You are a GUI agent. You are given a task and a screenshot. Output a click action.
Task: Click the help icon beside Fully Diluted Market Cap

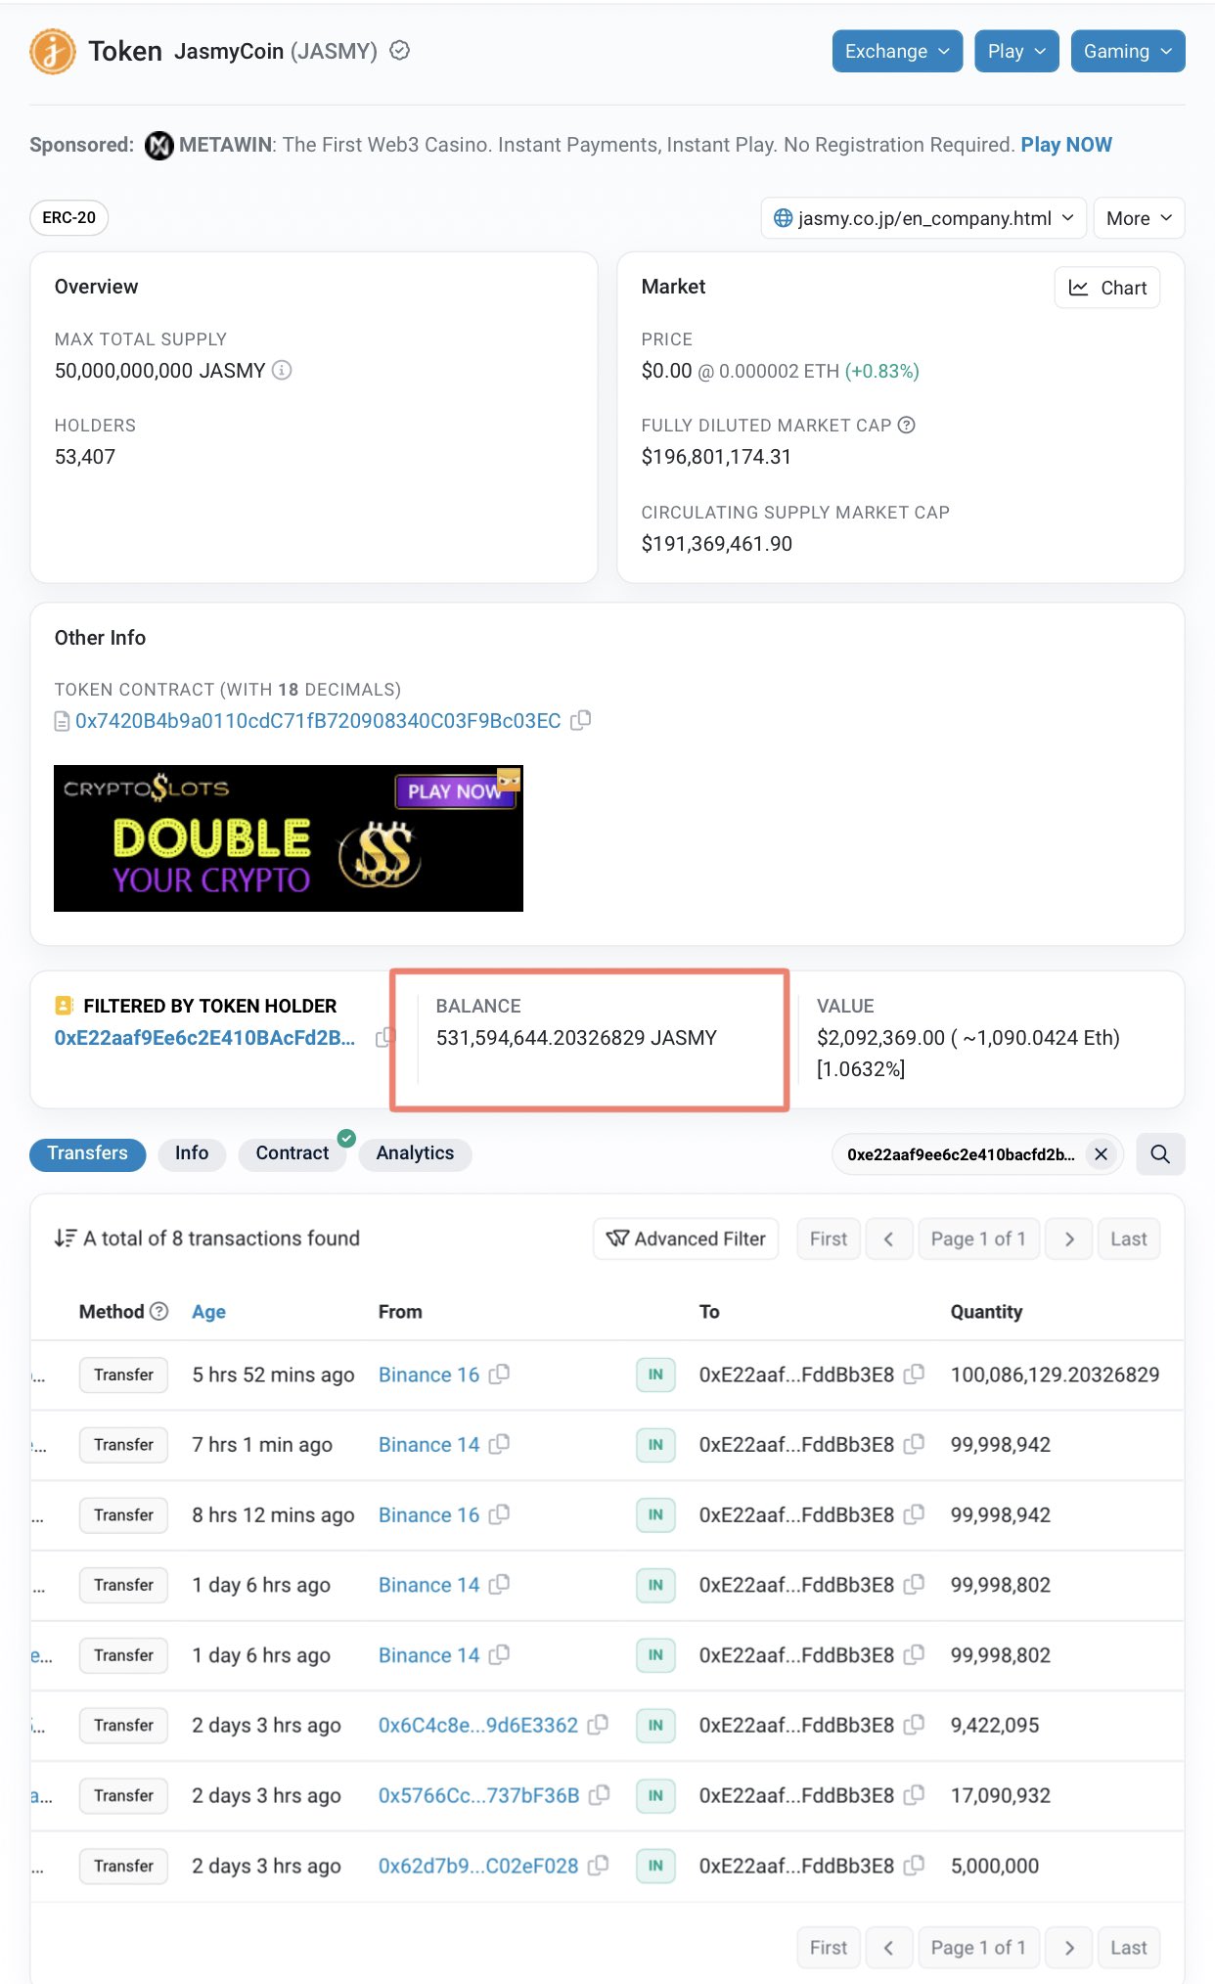tap(907, 425)
